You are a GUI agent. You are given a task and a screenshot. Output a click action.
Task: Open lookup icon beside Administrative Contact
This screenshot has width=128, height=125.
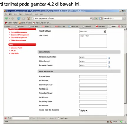coord(109,58)
